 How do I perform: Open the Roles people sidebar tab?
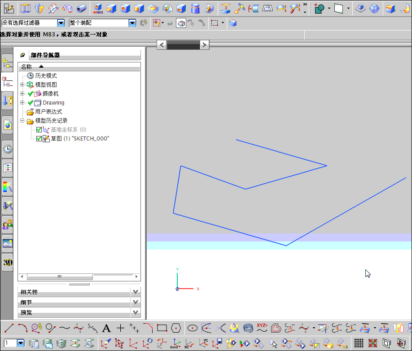click(7, 224)
